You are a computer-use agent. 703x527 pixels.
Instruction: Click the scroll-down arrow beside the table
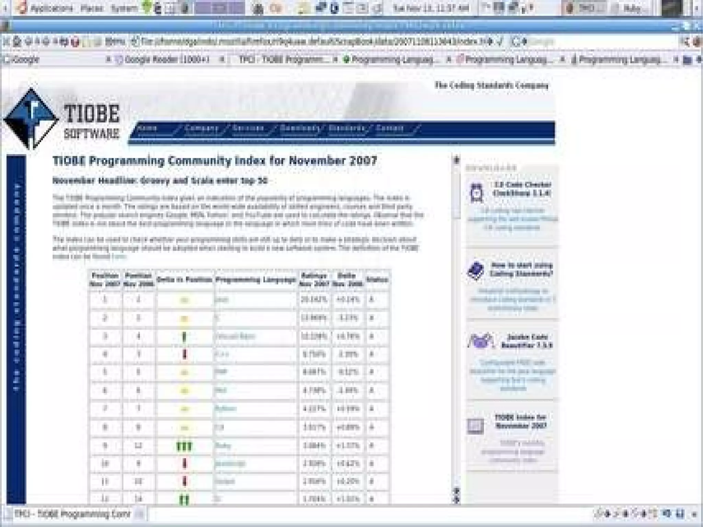pos(457,500)
